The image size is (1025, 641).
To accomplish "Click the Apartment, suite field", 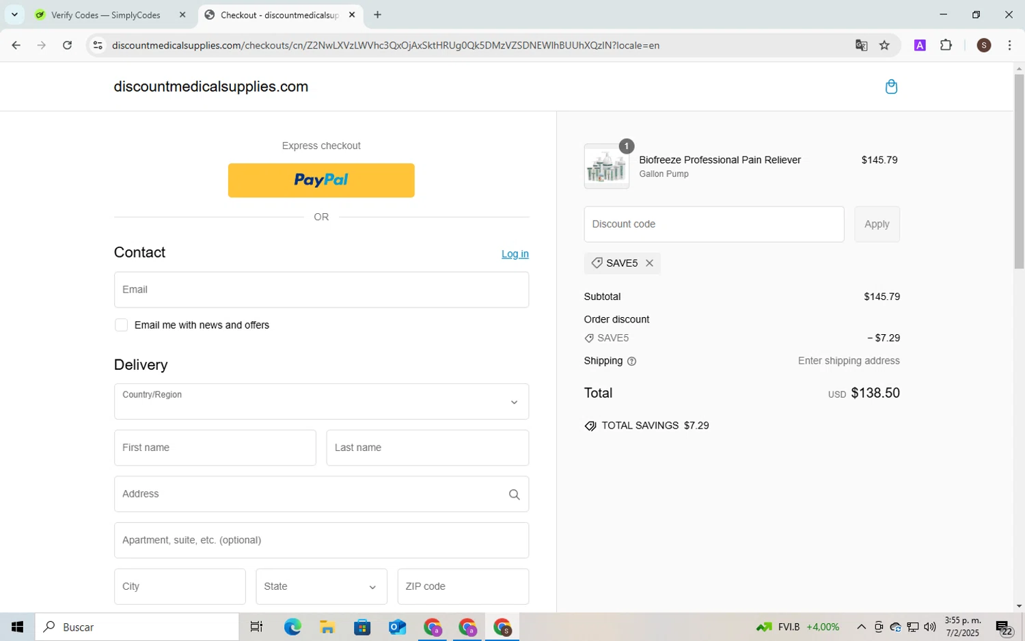I will 321,541.
